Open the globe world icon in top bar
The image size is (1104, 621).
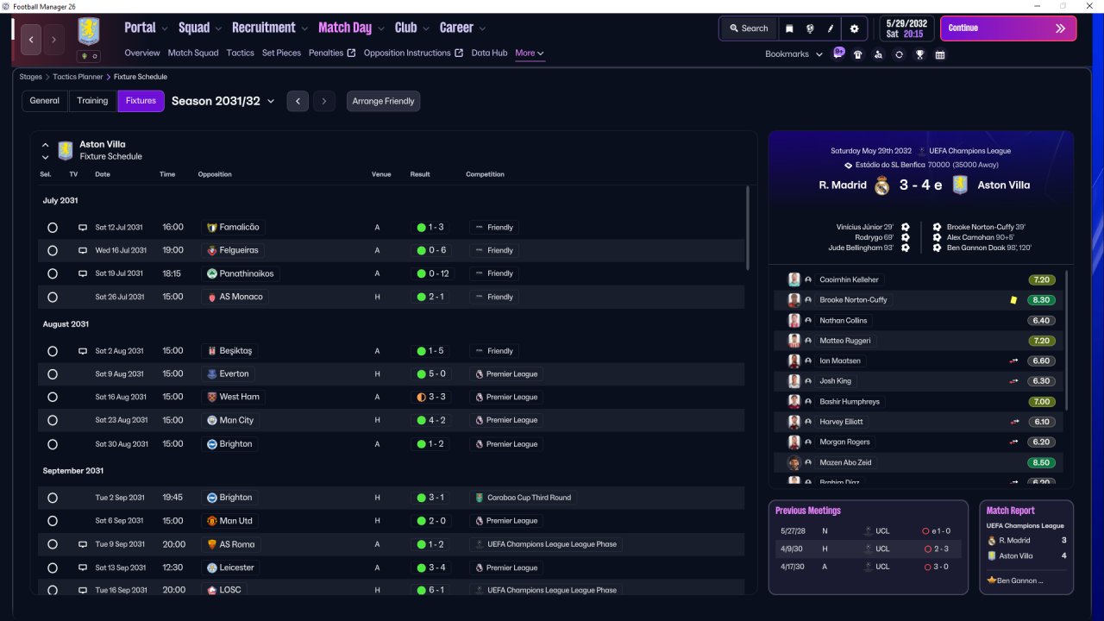[810, 28]
